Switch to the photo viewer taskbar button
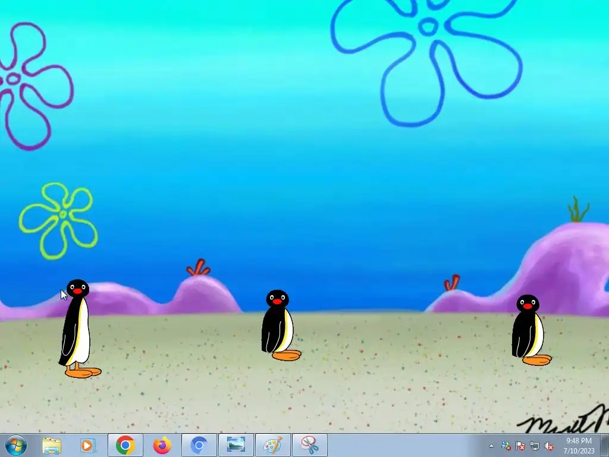The width and height of the screenshot is (609, 457). click(x=236, y=445)
